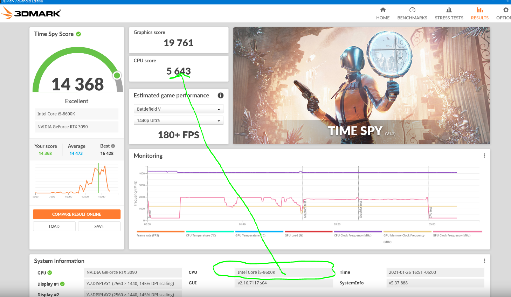The height and width of the screenshot is (297, 511).
Task: Click the Time value 2021-01-26 16:51
Action: click(435, 272)
